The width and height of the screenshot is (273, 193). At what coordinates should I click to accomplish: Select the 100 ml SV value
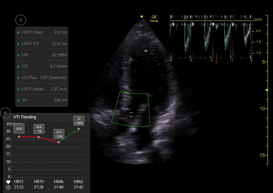[x=60, y=100]
